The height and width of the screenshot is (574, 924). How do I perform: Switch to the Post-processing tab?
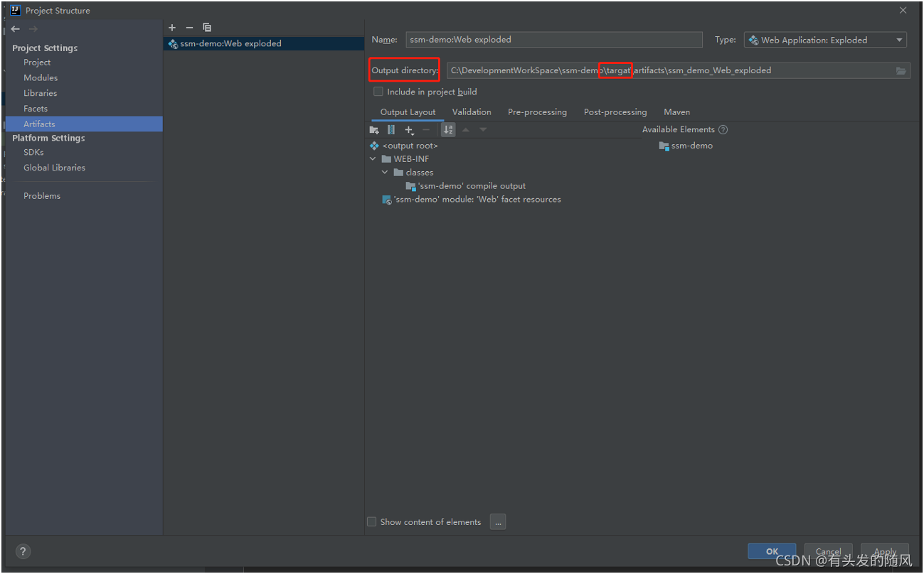coord(615,112)
